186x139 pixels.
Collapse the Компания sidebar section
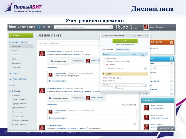click(16, 91)
